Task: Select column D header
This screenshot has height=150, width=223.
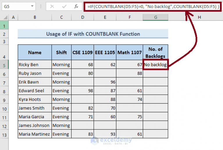Action: pyautogui.click(x=83, y=17)
